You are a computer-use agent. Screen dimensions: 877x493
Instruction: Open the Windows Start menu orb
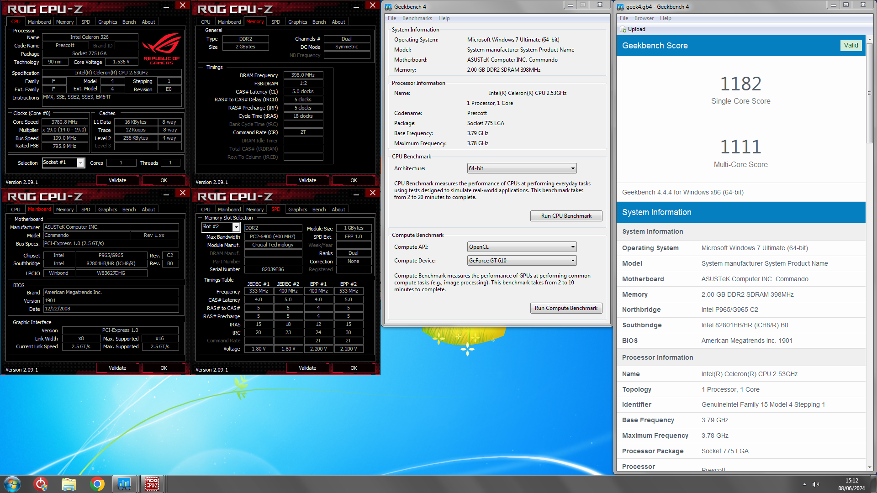(x=12, y=484)
